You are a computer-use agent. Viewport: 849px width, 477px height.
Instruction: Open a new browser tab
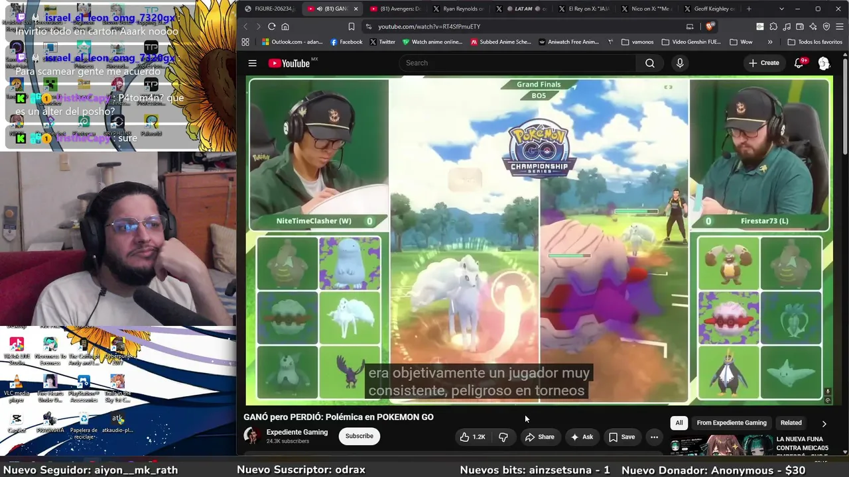point(749,9)
